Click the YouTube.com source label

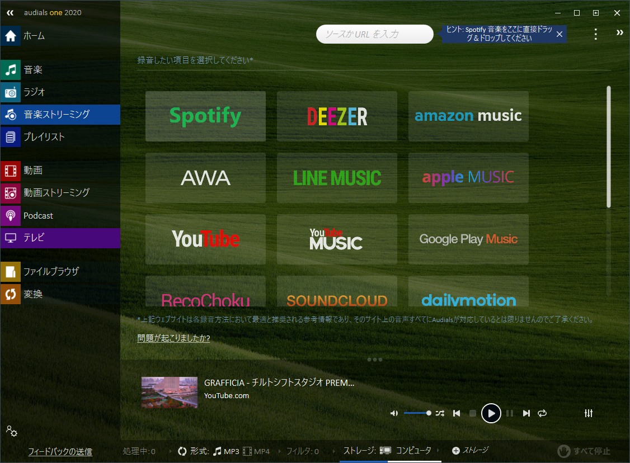[227, 395]
